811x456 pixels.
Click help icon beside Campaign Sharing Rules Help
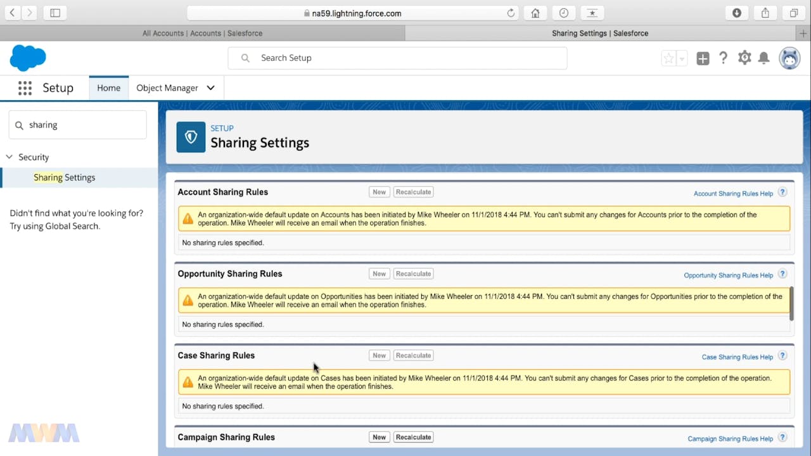coord(782,438)
